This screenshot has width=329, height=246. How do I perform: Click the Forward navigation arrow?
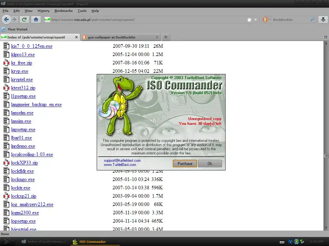14,20
